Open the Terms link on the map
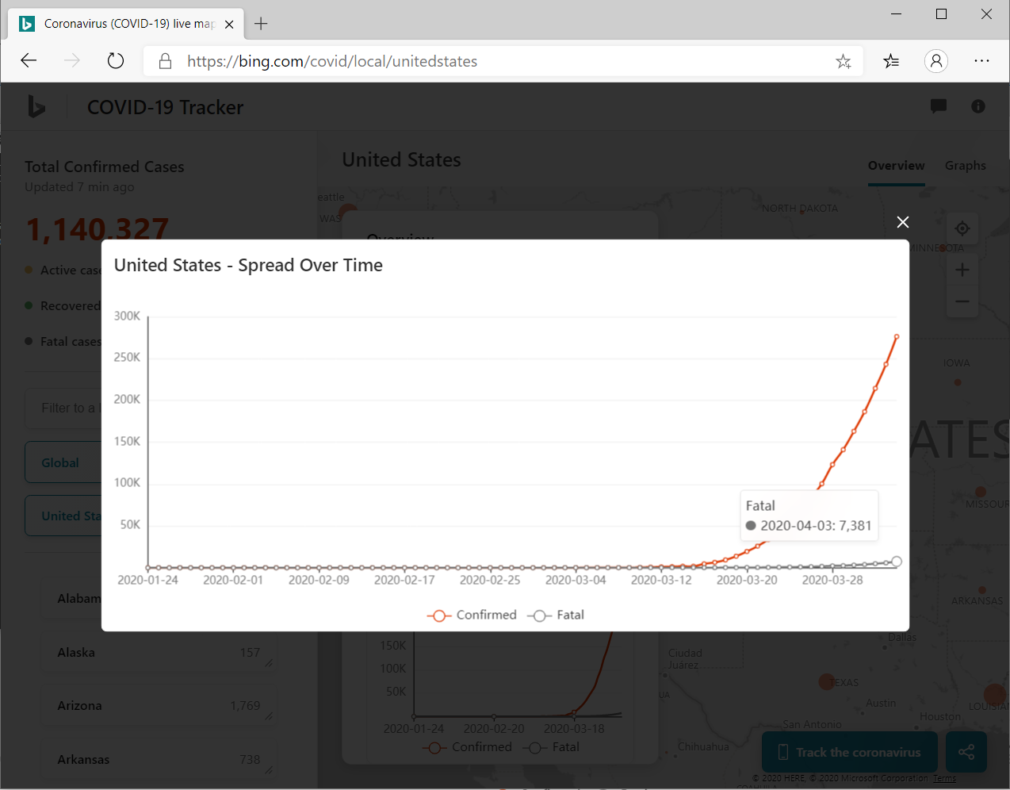The image size is (1010, 790). pos(944,778)
